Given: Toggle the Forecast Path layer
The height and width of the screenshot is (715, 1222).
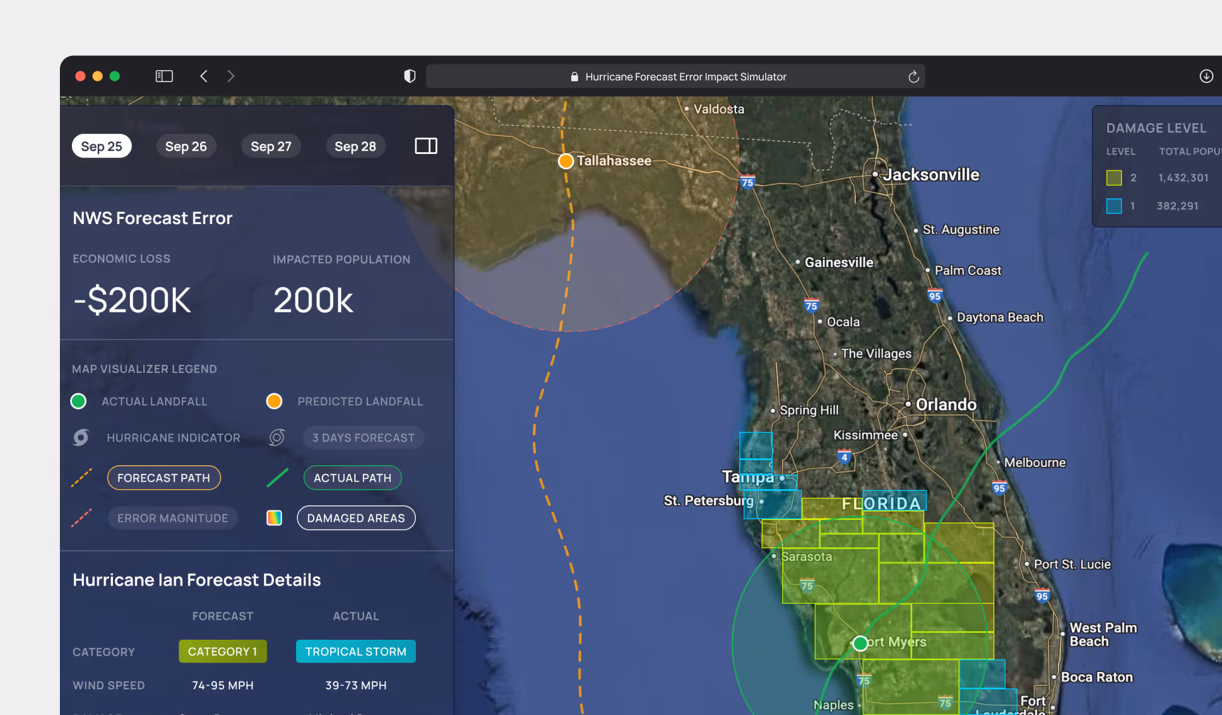Looking at the screenshot, I should coord(164,478).
